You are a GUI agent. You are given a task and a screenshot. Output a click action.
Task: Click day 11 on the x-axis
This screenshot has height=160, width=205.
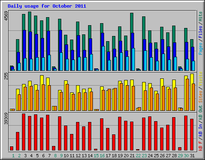(72, 156)
